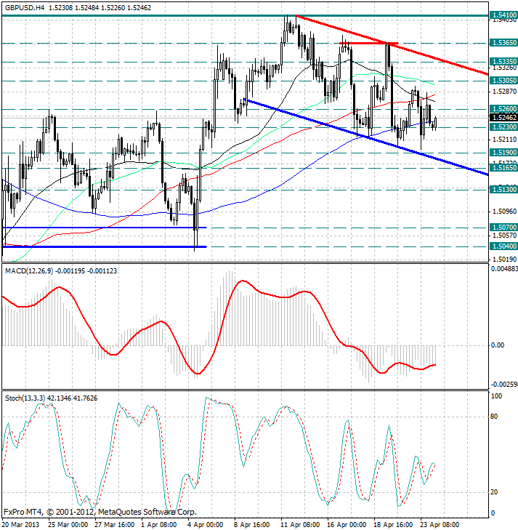
Task: Click the 1.53050 price level label
Action: coord(503,81)
